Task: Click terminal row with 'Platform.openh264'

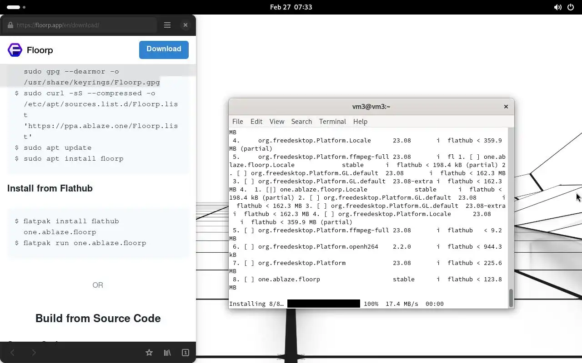Action: coord(367,247)
